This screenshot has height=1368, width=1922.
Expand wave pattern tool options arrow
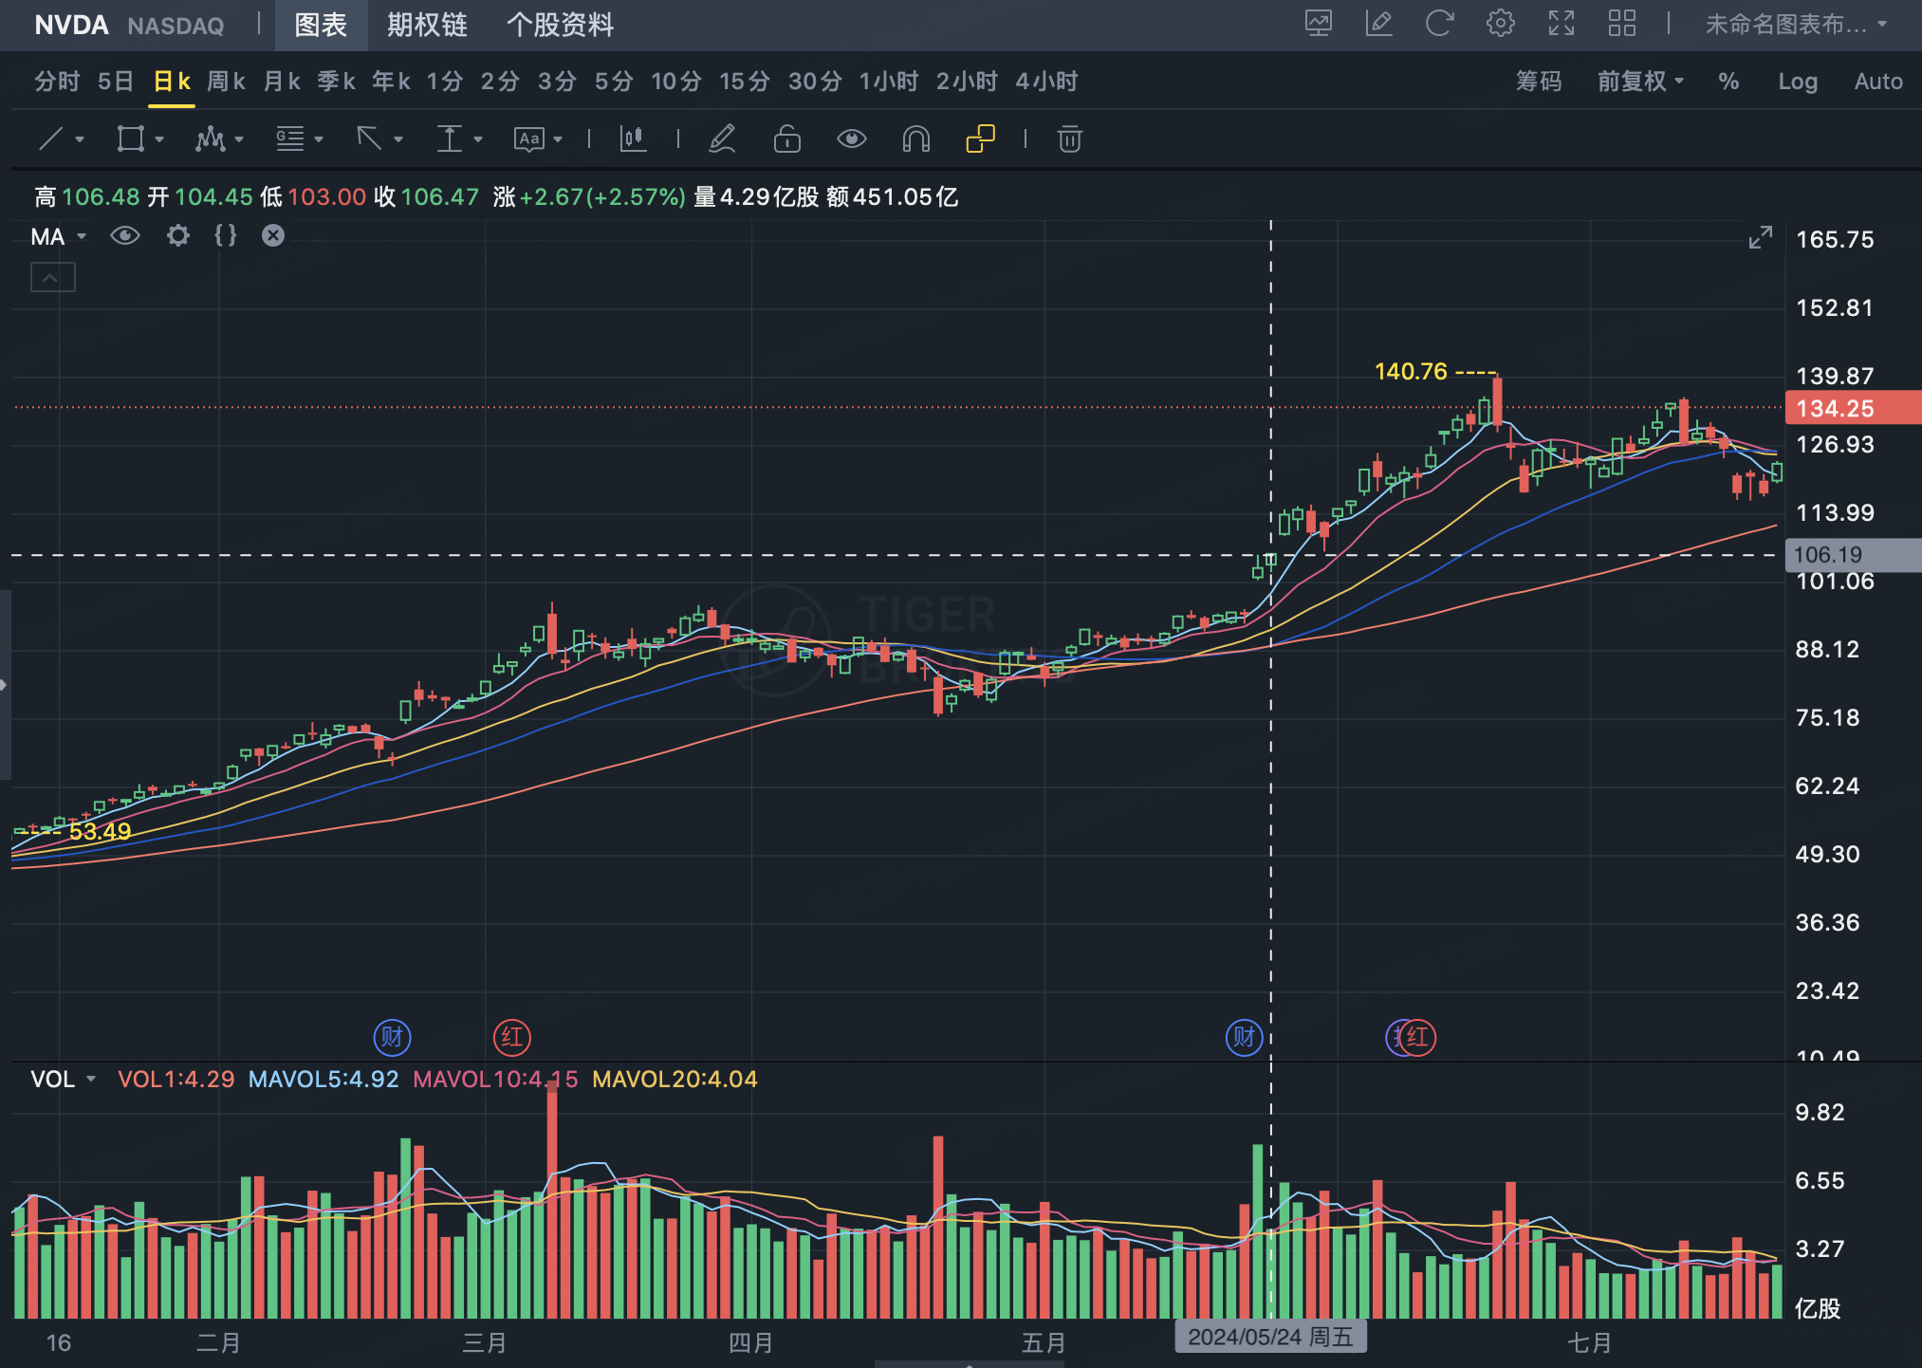tap(239, 139)
